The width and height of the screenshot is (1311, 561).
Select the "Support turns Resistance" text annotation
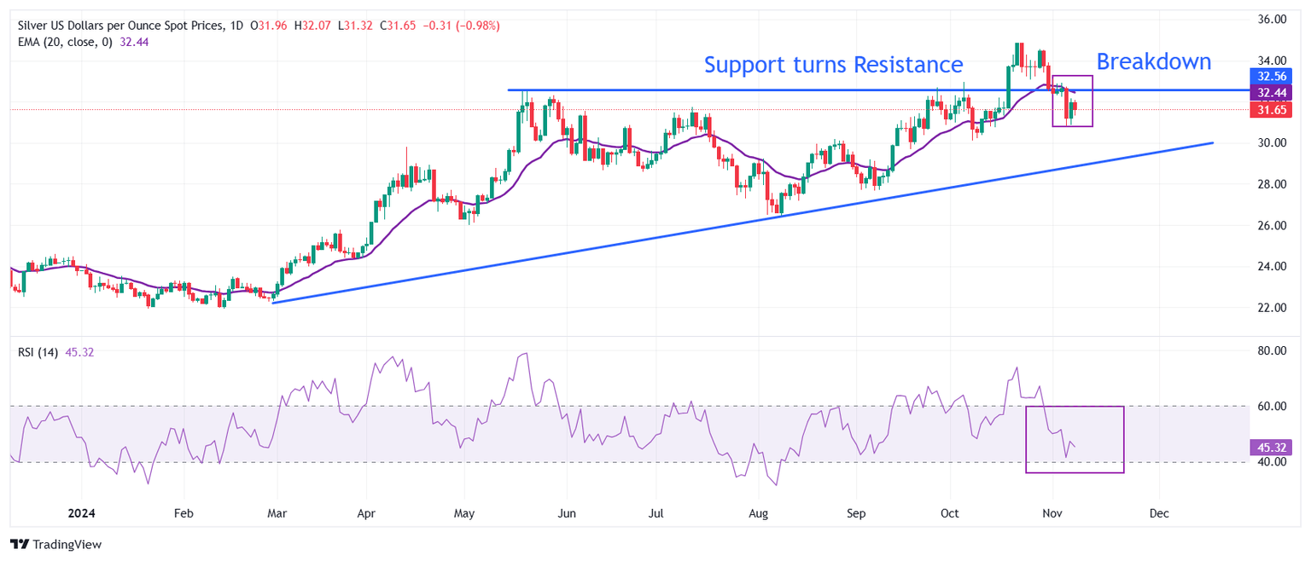(833, 65)
